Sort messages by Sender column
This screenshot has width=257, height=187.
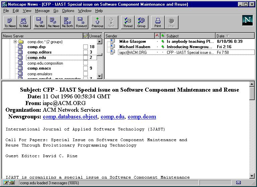tap(129, 36)
